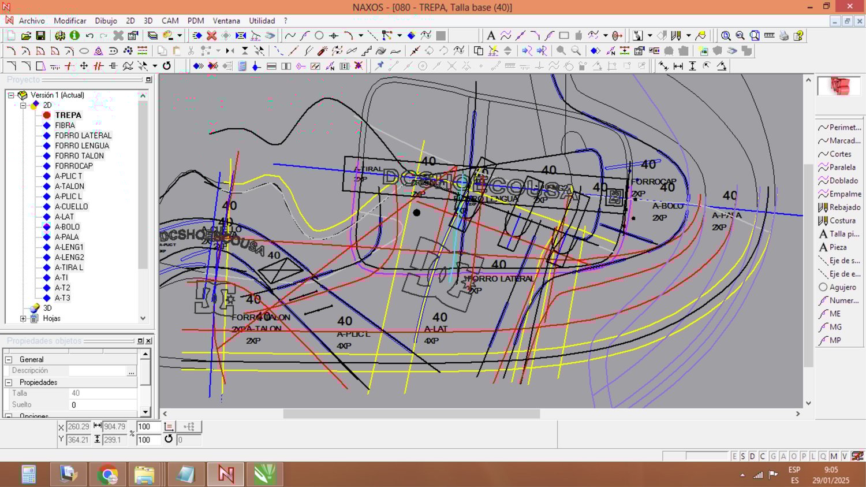Open the Utilidad menu

coord(262,21)
